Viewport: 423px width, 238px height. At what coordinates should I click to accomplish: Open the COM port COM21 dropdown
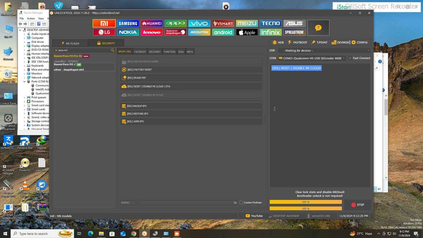(x=312, y=58)
